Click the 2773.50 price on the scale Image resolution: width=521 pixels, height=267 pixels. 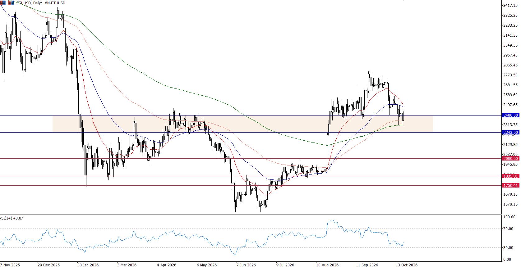tap(510, 75)
